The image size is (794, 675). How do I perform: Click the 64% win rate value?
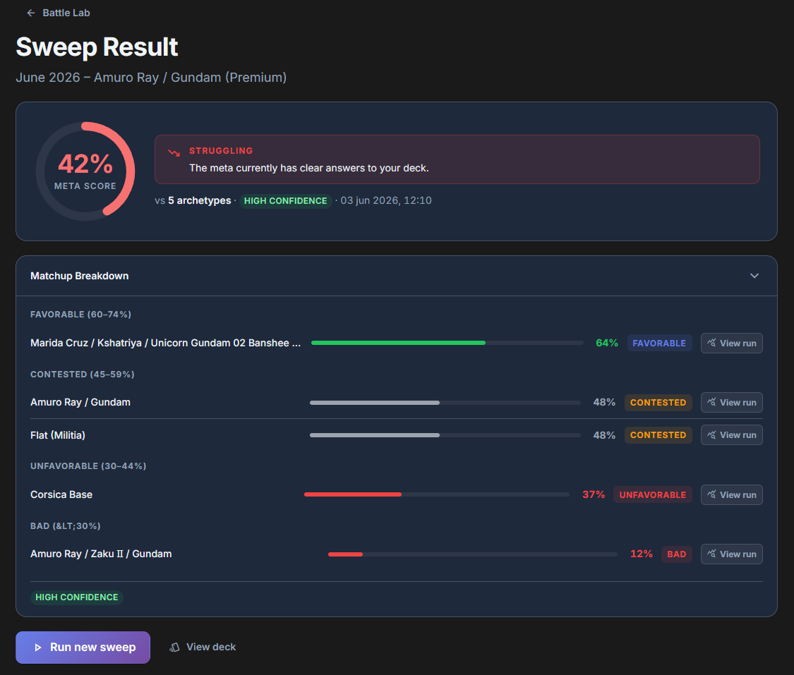(607, 343)
